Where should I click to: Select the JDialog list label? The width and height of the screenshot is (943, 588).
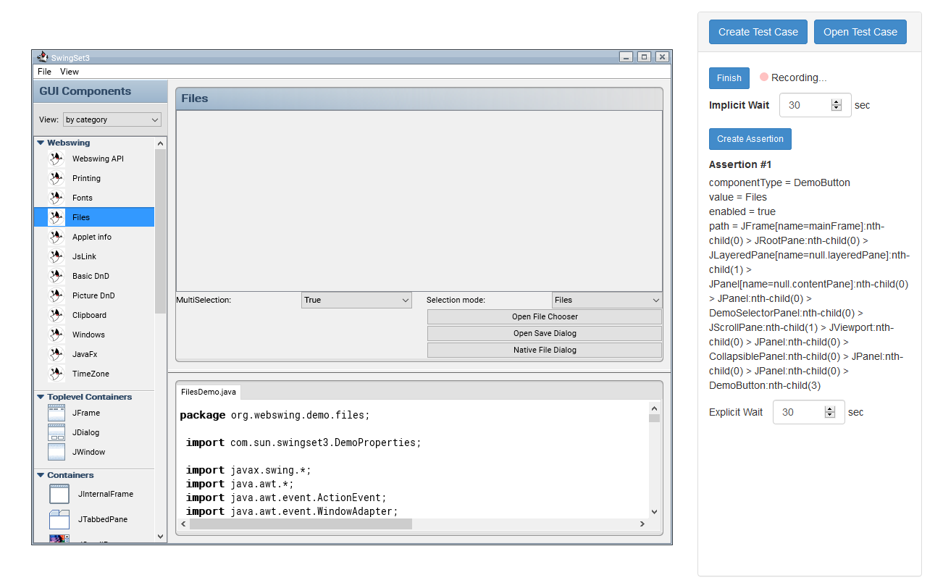[86, 432]
